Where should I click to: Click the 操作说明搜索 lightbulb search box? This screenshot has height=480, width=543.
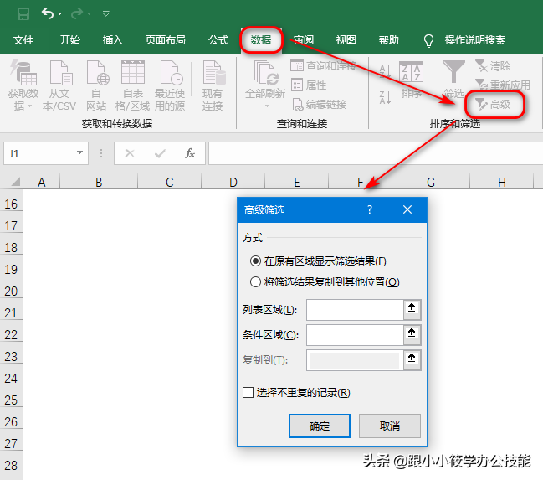coord(464,40)
